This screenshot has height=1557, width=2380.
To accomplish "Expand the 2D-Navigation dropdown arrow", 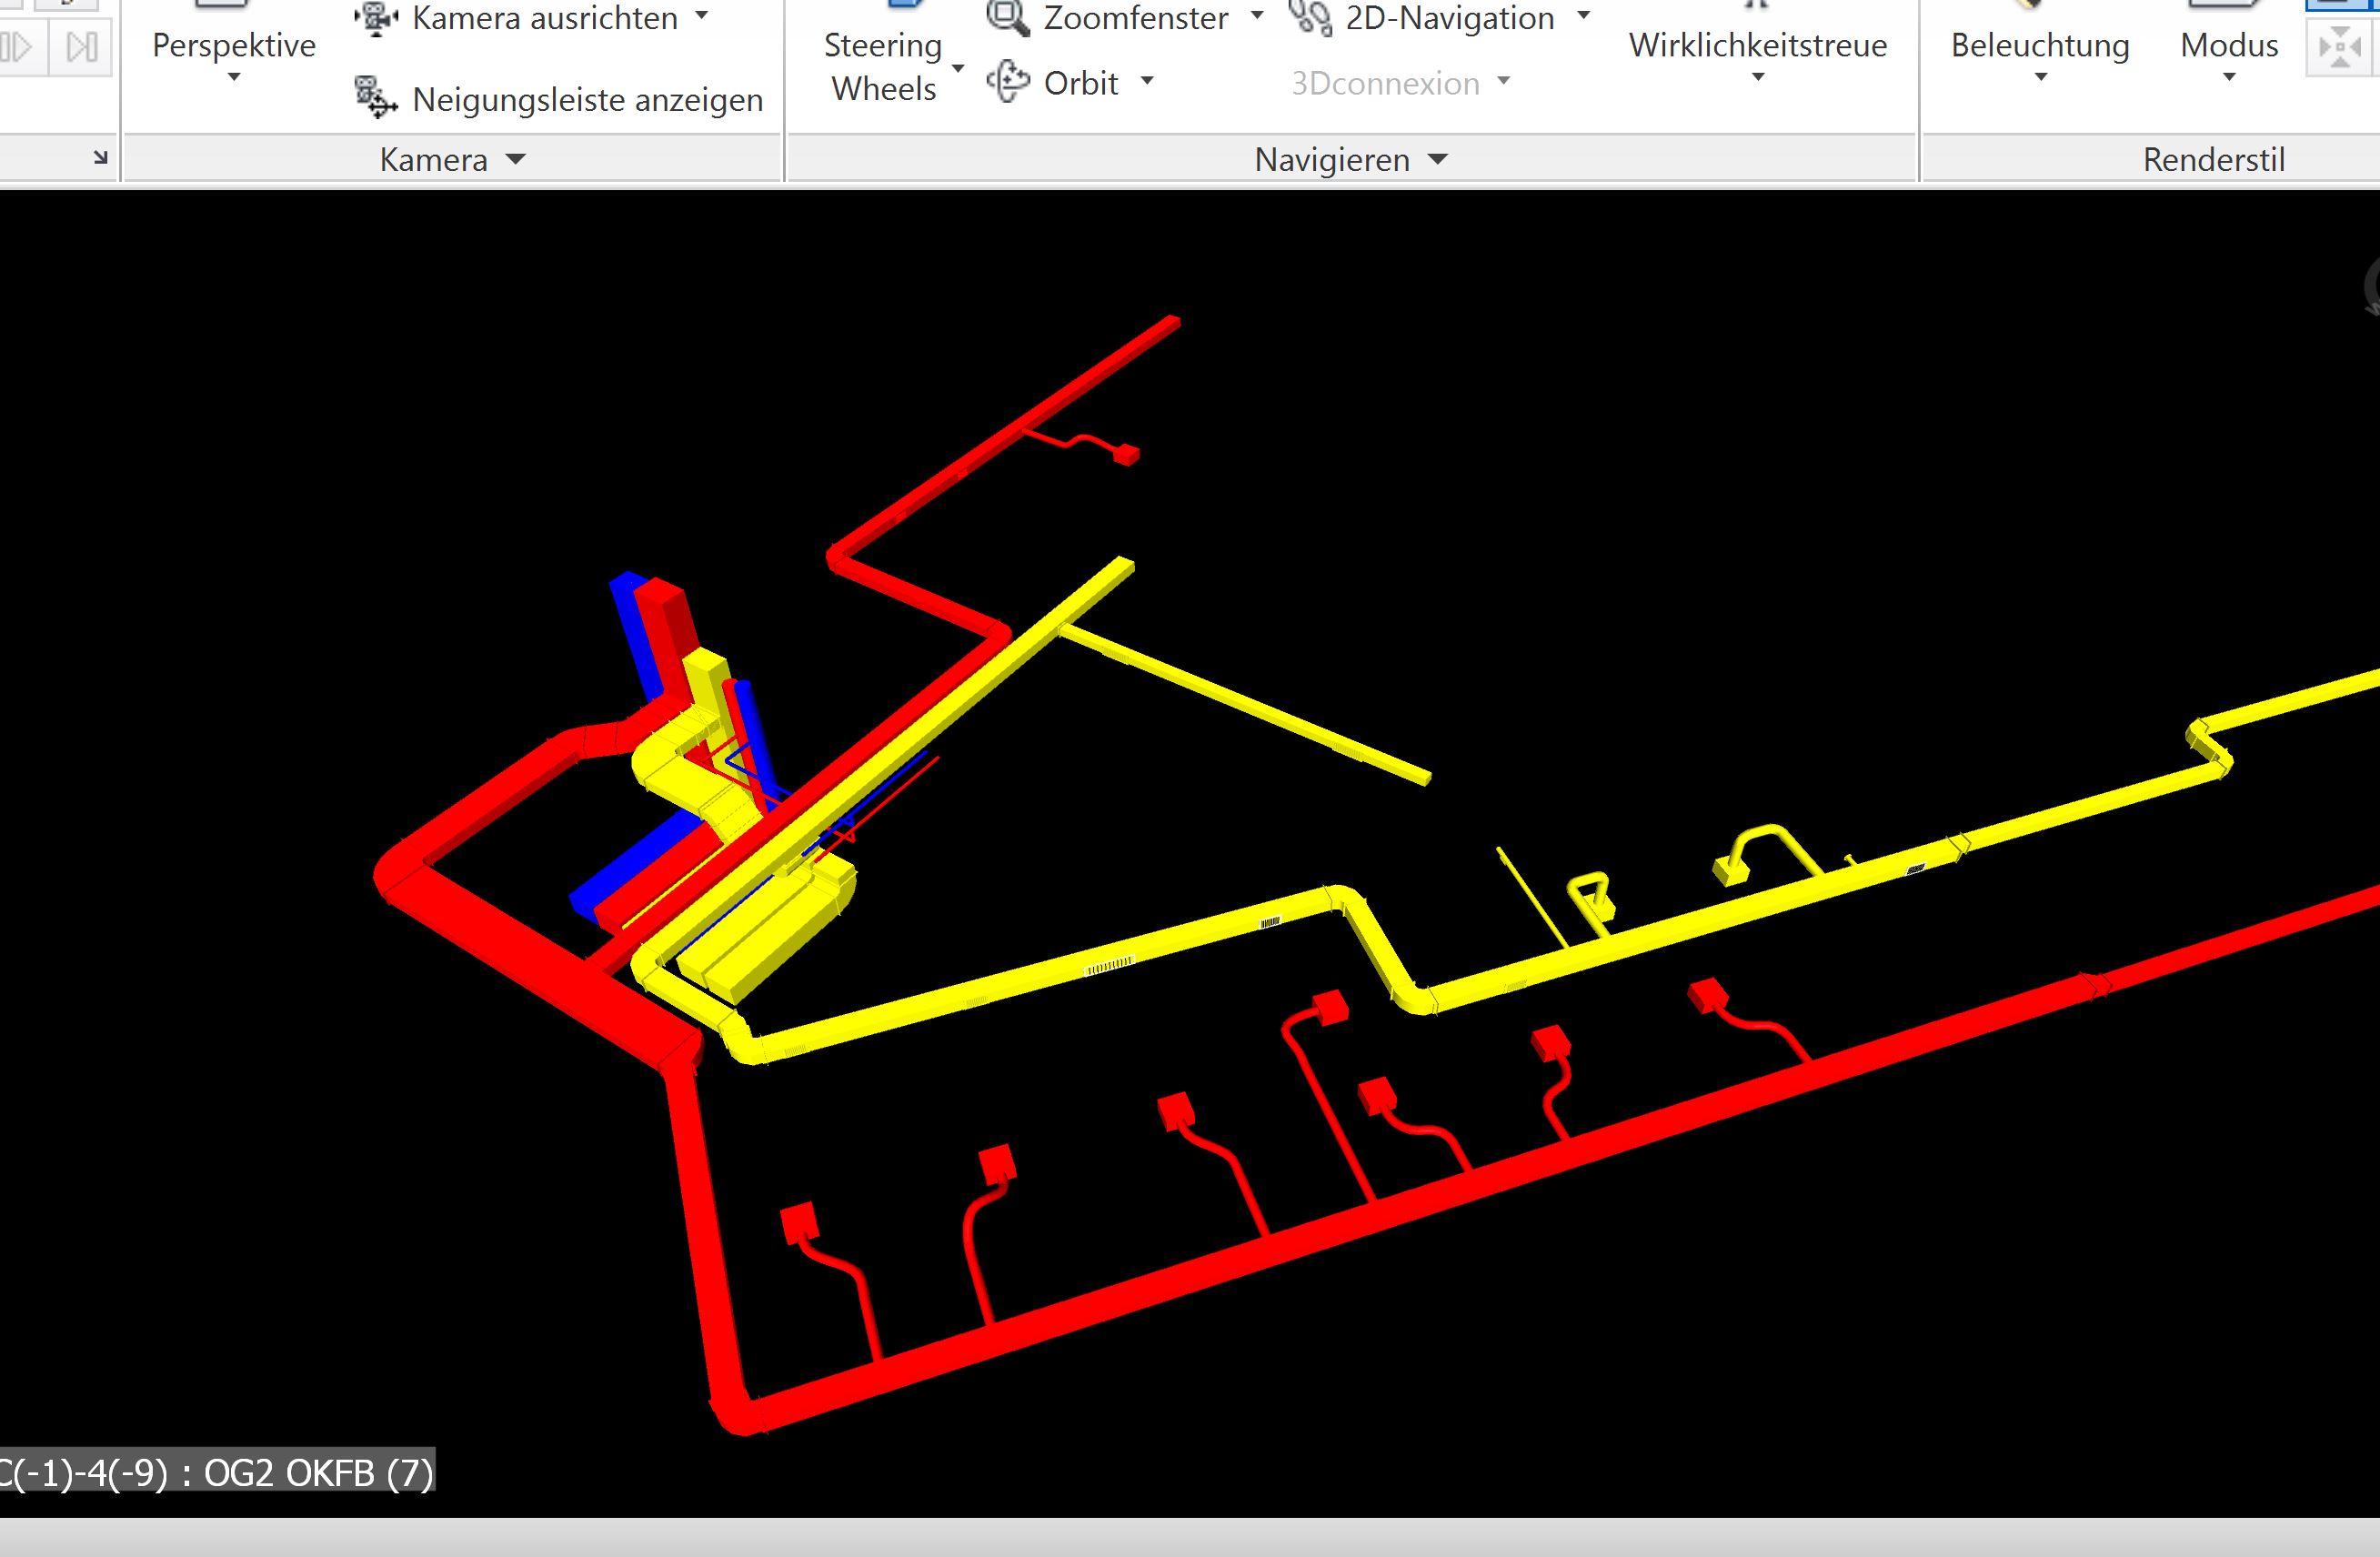I will point(1583,16).
